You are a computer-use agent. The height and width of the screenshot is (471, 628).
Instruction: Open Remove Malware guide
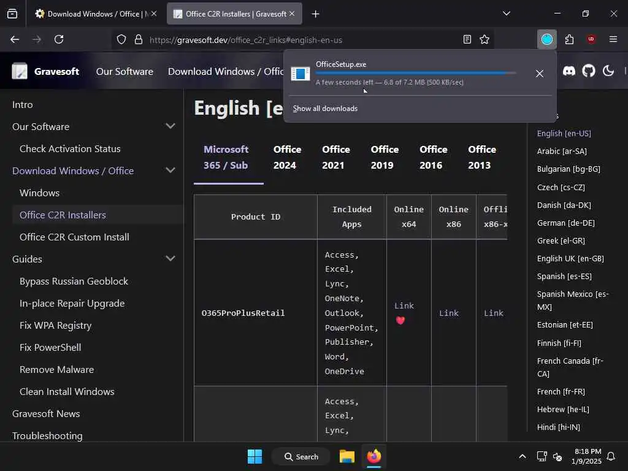(57, 369)
